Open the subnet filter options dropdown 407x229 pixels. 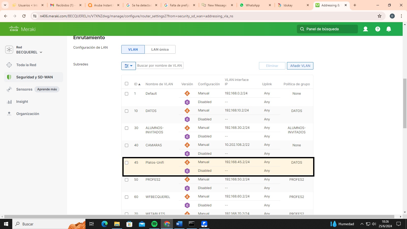pos(128,66)
